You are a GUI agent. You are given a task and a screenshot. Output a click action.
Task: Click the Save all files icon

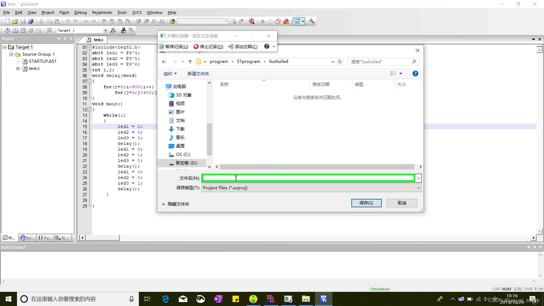tap(31, 21)
